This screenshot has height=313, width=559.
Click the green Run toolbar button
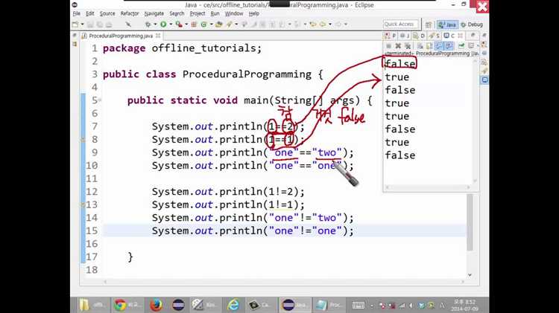(164, 25)
